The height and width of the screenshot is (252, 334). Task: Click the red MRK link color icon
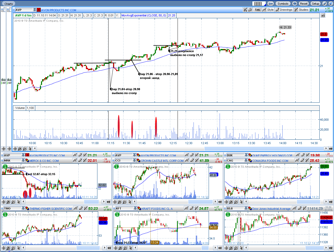point(27,161)
